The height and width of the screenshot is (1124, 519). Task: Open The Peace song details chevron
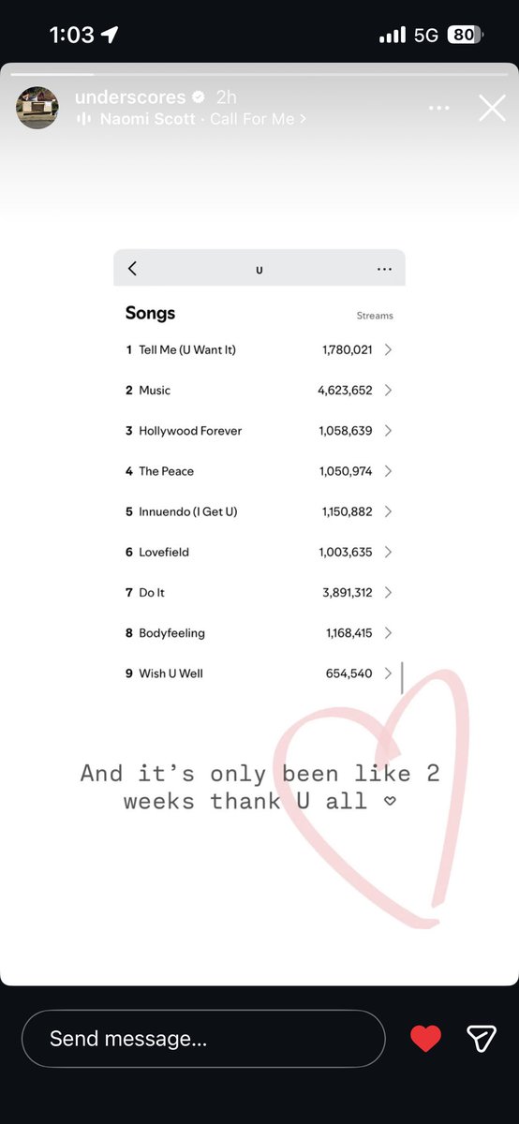tap(388, 471)
